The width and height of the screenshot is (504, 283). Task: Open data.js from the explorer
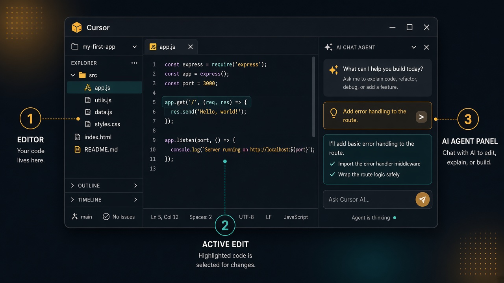pyautogui.click(x=104, y=112)
